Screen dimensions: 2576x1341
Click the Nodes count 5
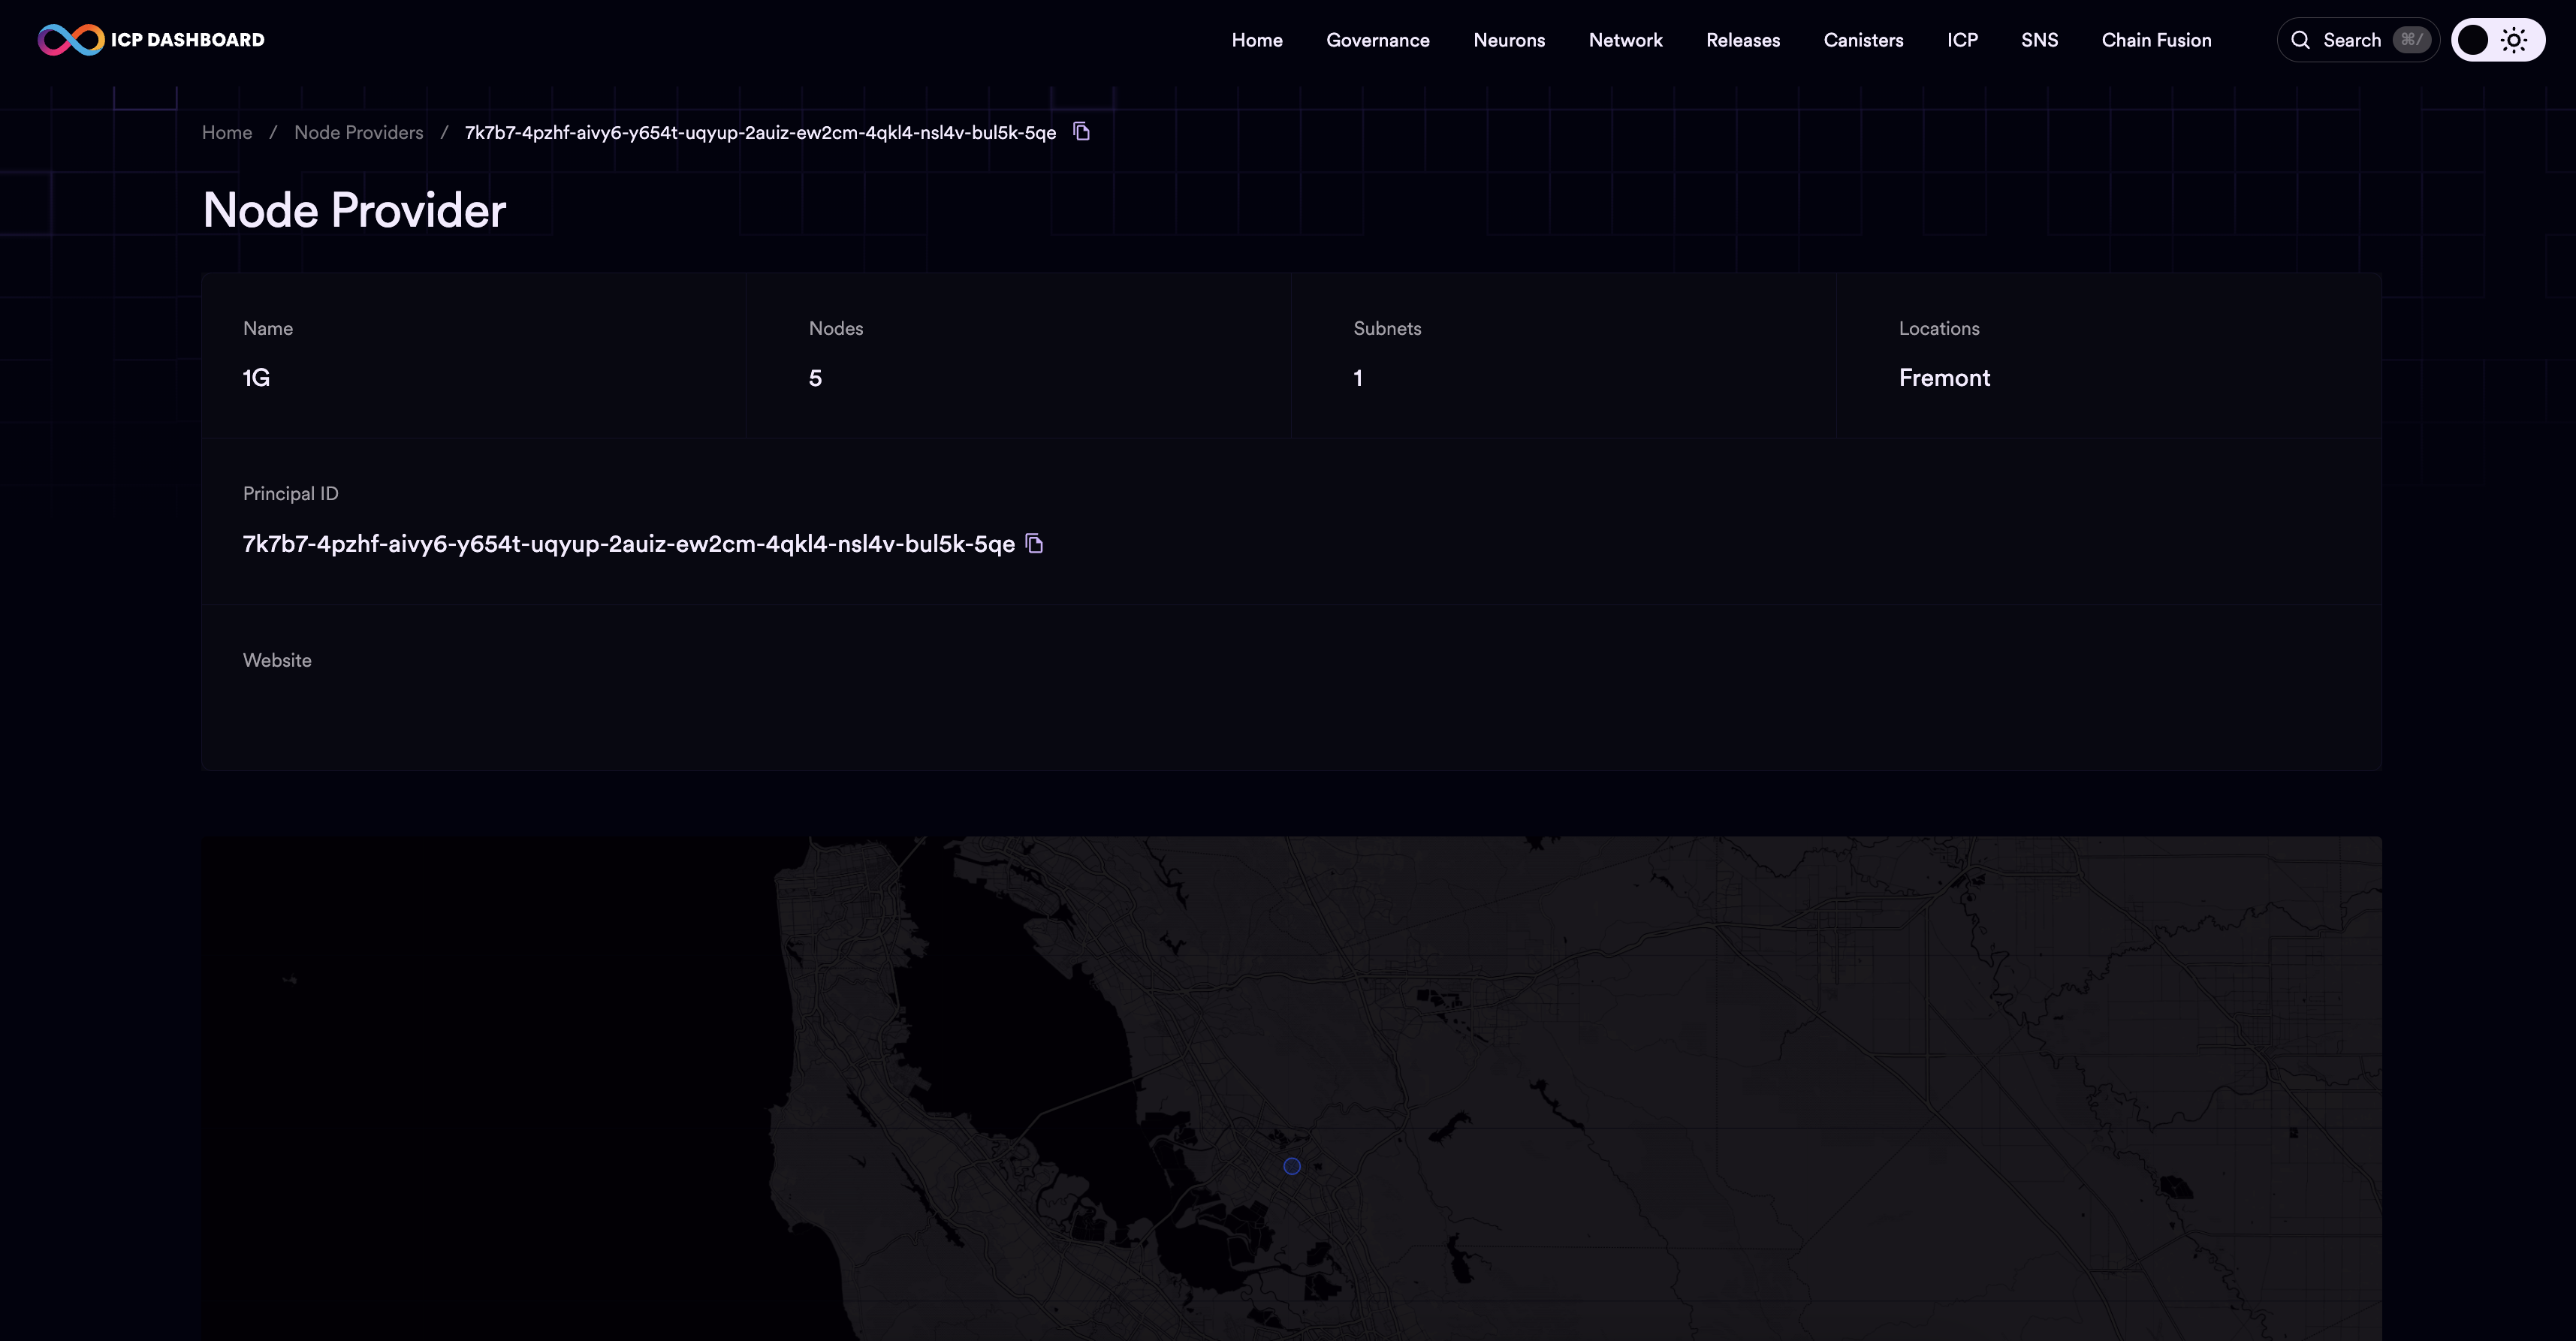click(x=815, y=378)
